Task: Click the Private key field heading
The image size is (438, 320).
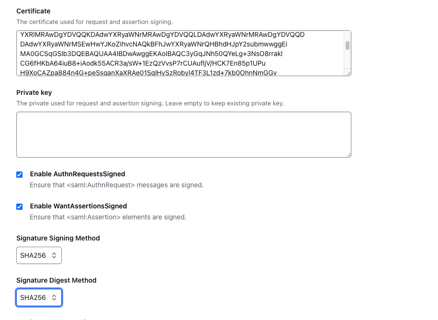Action: (34, 92)
